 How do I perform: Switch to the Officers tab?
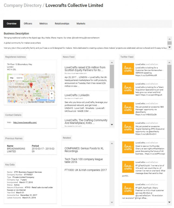tap(28, 24)
